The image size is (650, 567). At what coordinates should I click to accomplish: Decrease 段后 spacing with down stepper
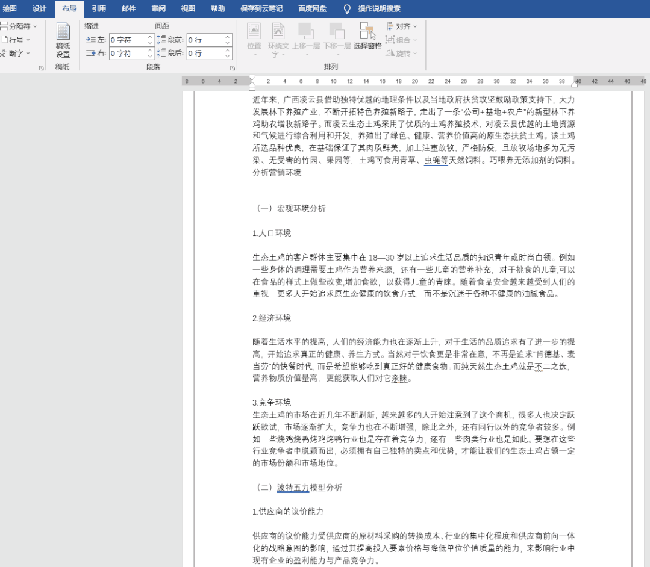[x=228, y=56]
